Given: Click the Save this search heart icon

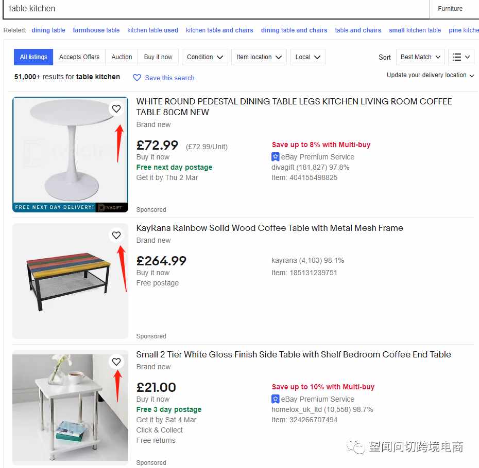Looking at the screenshot, I should [x=137, y=78].
